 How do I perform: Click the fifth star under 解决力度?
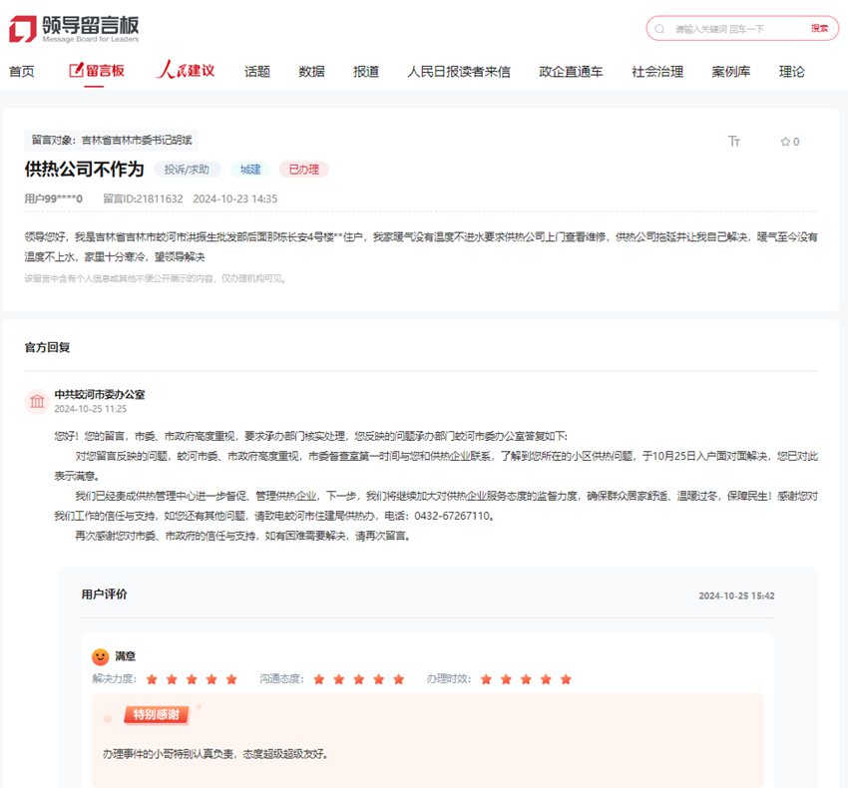click(230, 678)
